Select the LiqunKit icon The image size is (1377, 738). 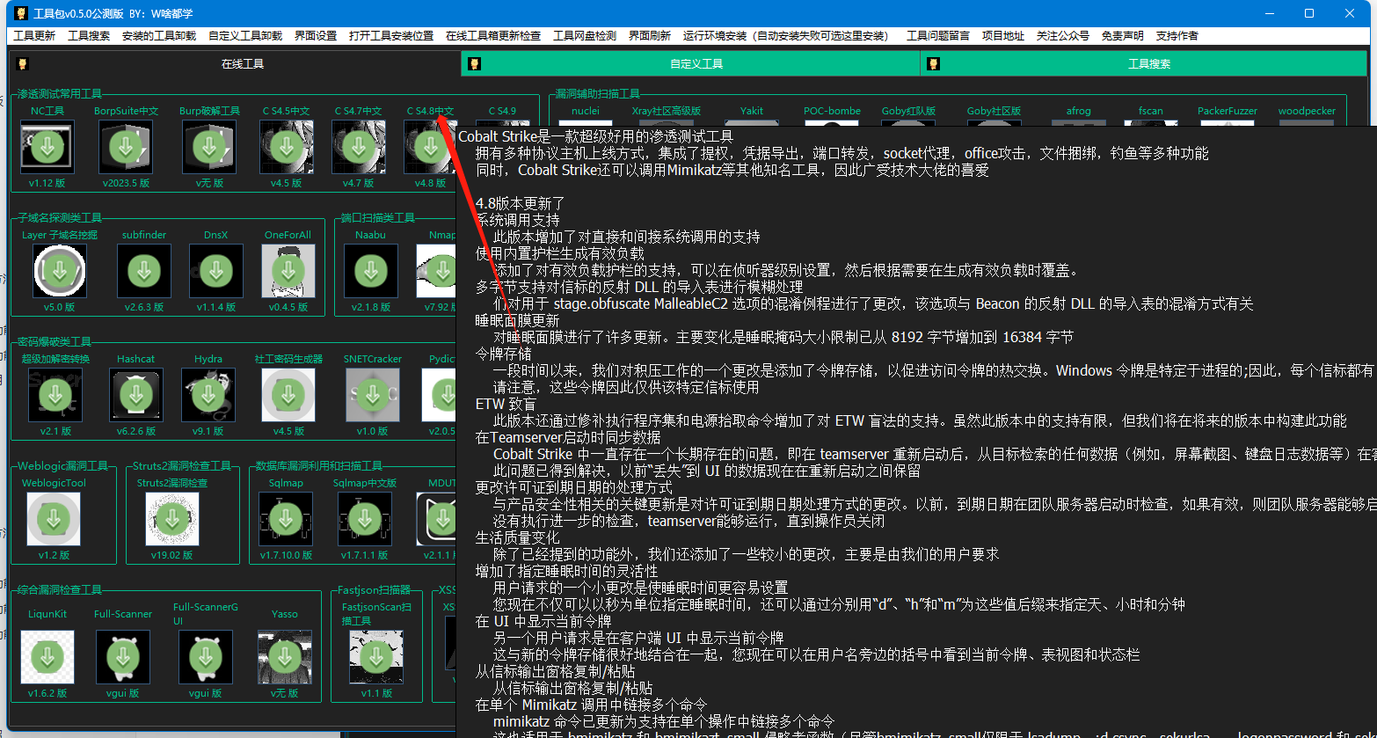point(47,657)
